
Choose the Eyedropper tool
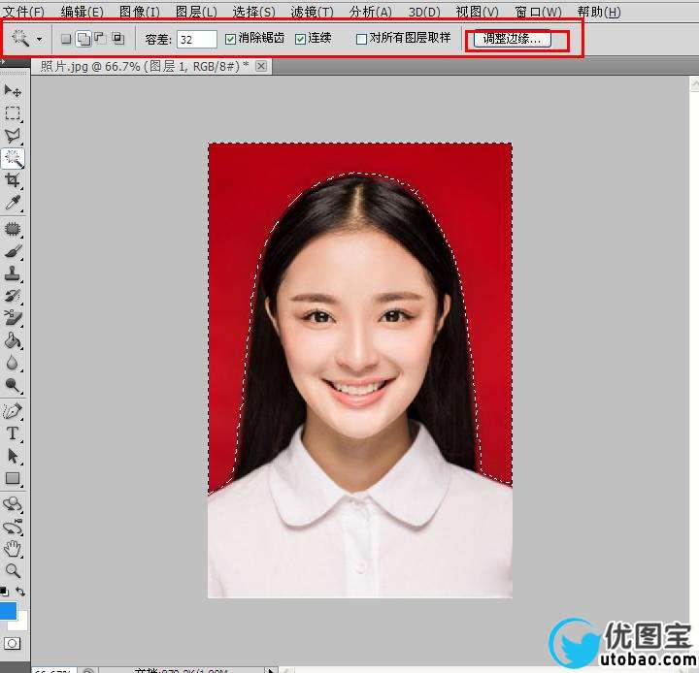[x=14, y=203]
